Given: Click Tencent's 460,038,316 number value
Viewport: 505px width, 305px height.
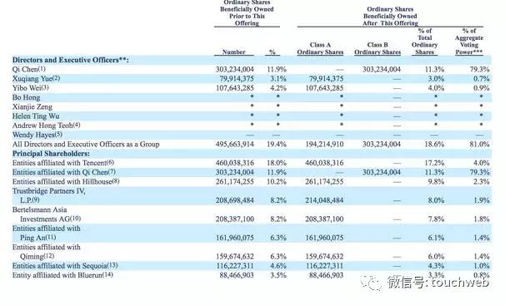Looking at the screenshot, I should [x=235, y=163].
